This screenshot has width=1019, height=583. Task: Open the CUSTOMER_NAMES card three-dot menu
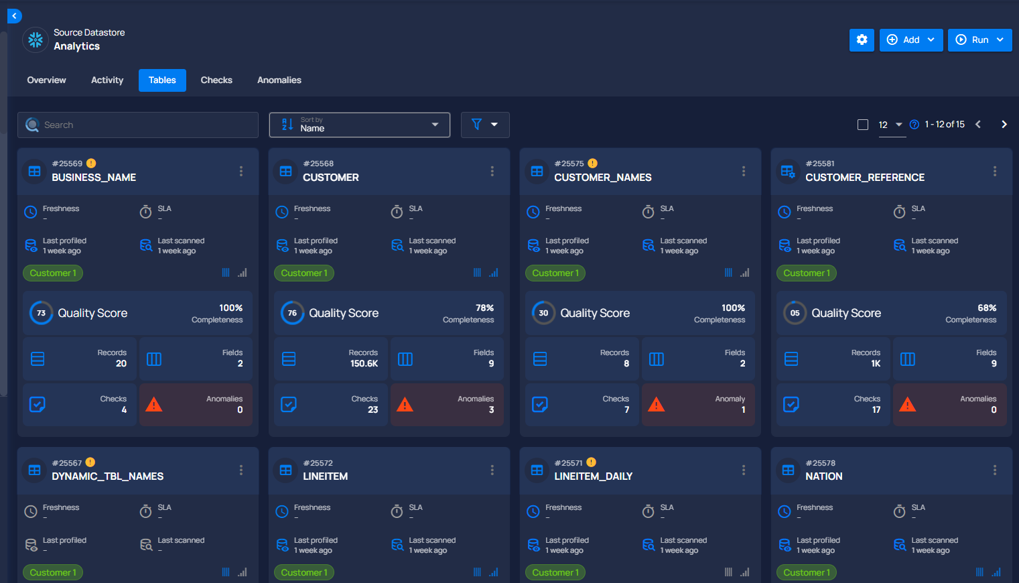tap(744, 171)
